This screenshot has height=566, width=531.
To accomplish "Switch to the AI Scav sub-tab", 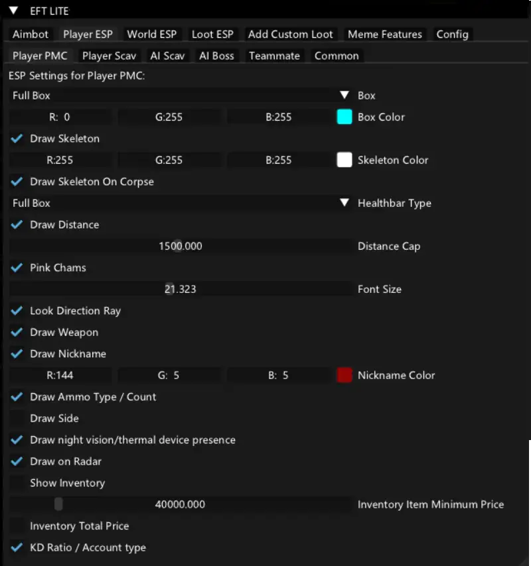I will coord(167,56).
